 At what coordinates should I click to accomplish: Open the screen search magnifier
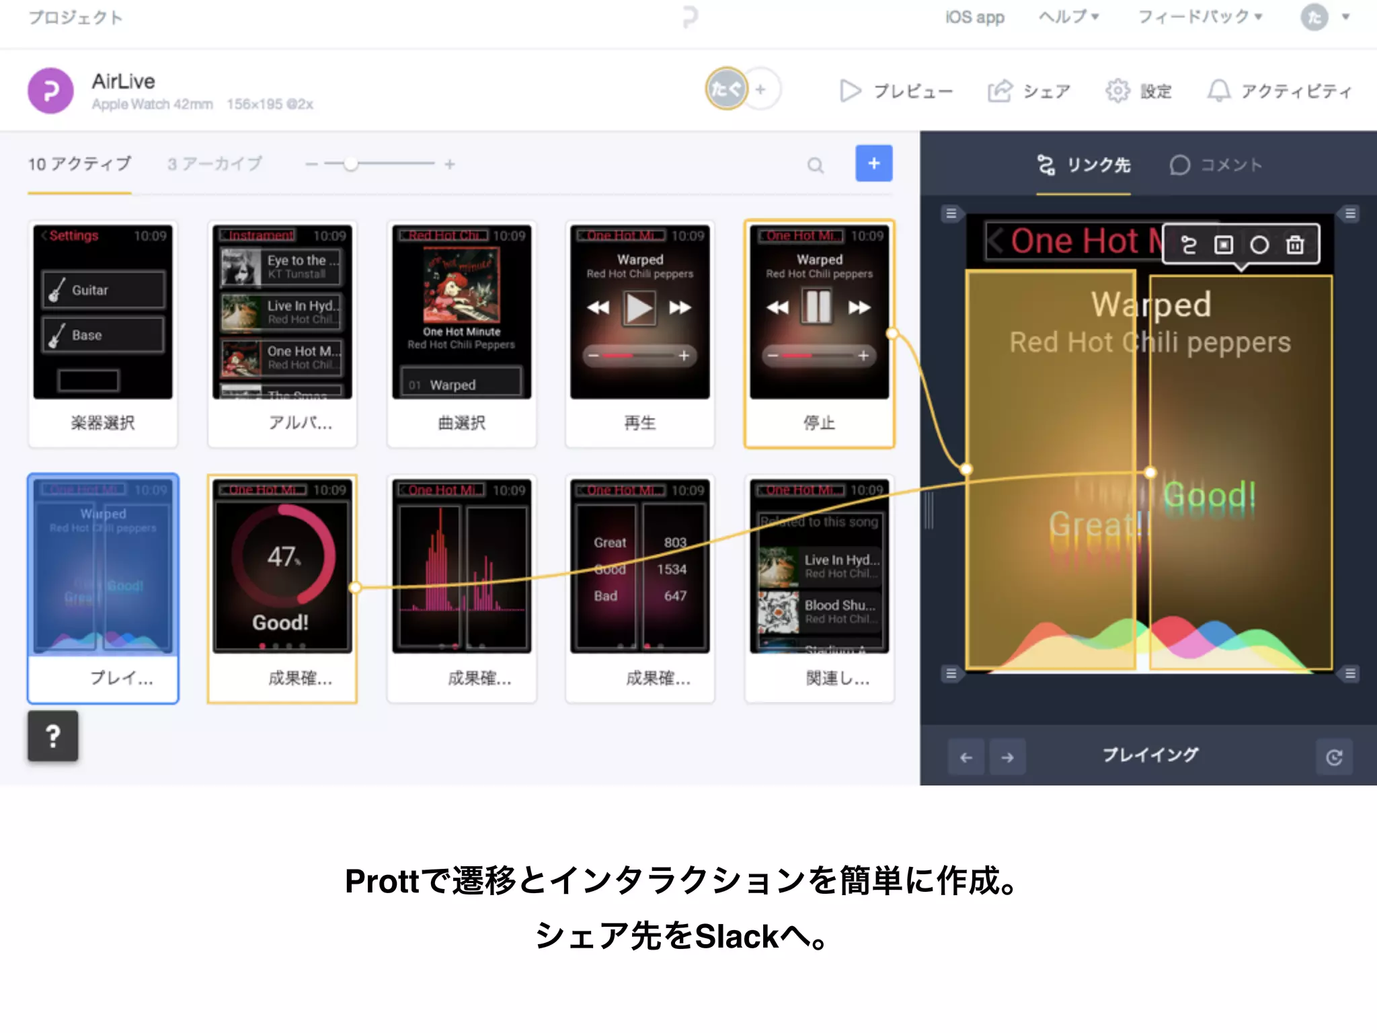[816, 165]
